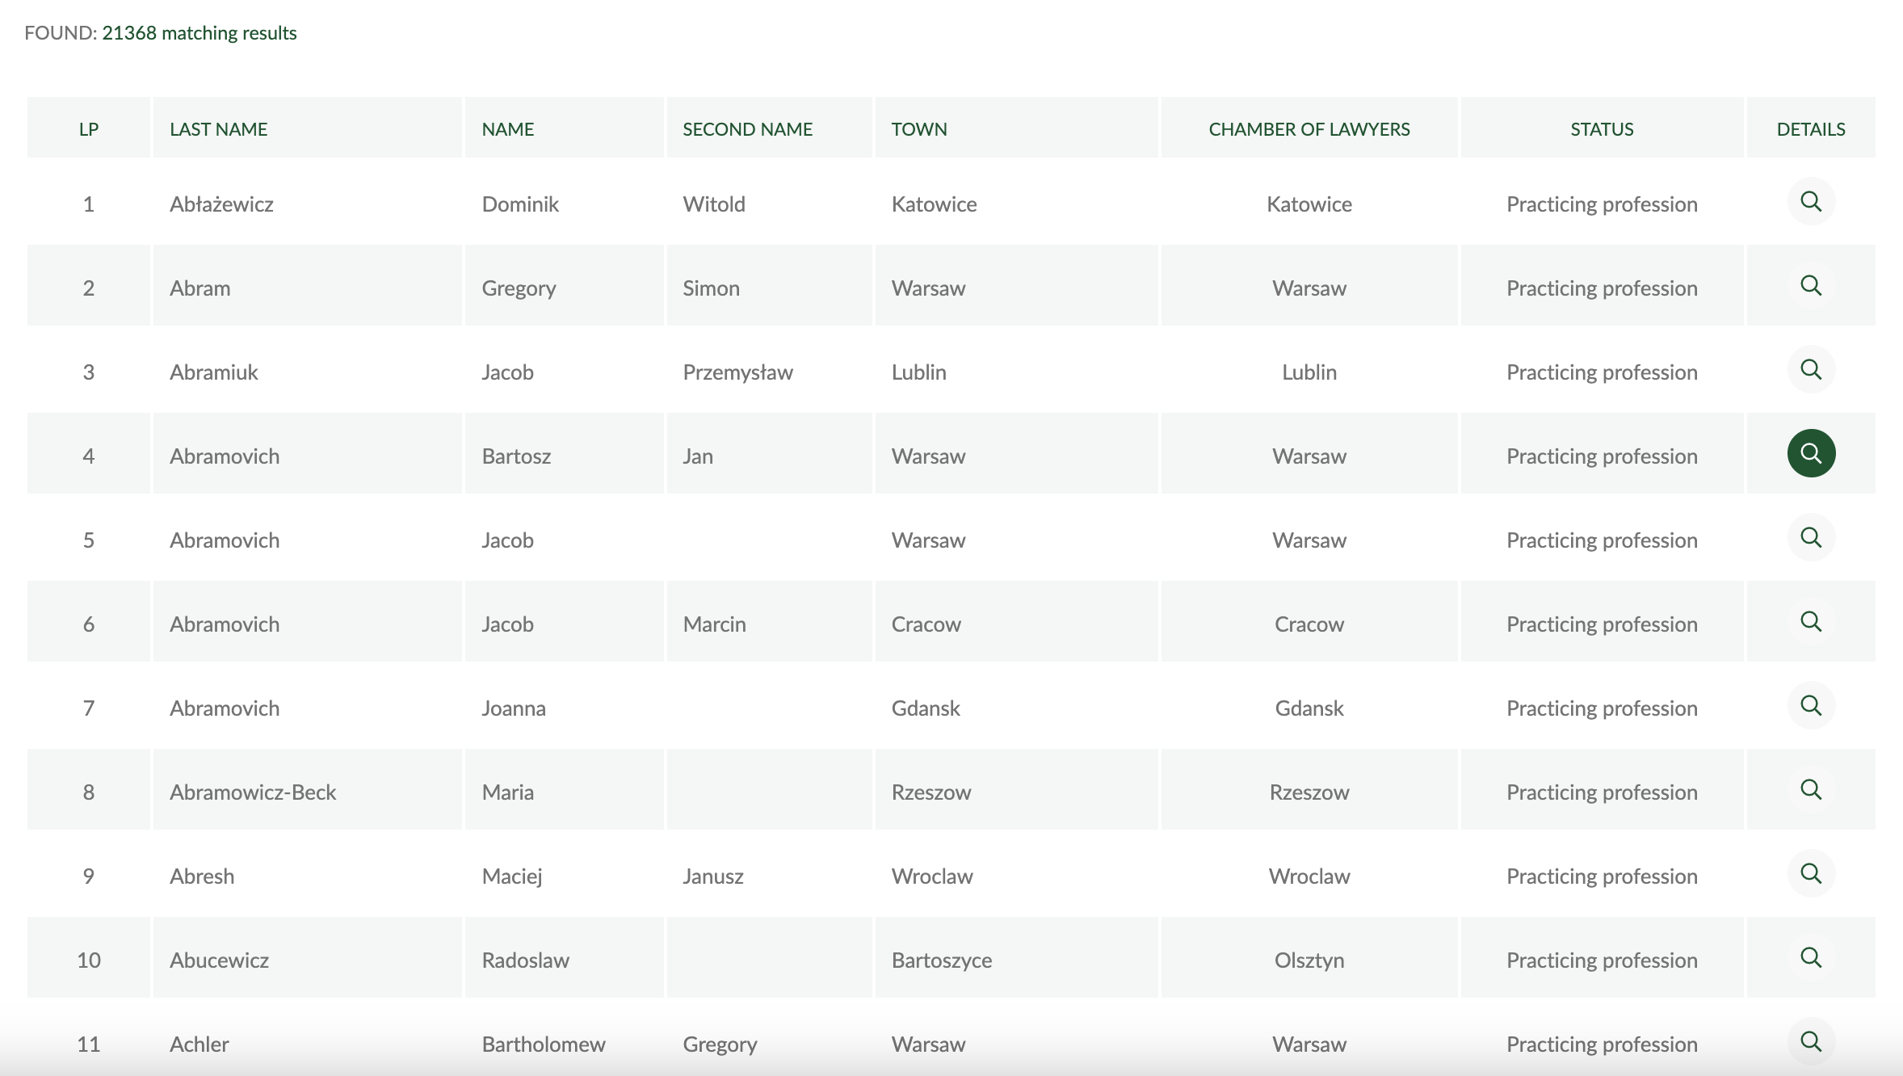Click the 21368 matching results text
Viewport: 1903px width, 1076px height.
tap(200, 33)
